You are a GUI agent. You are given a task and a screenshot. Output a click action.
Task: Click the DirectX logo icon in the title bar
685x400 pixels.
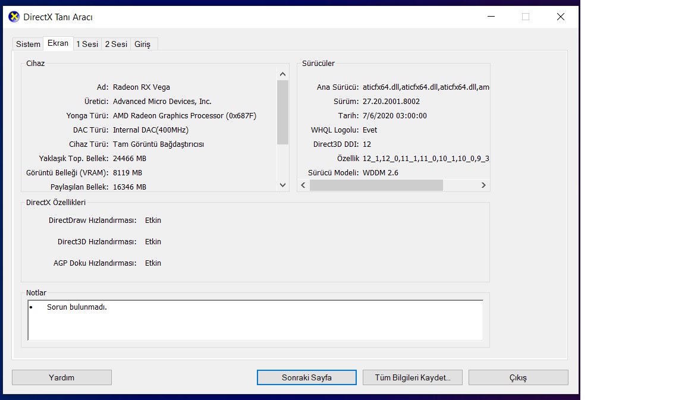tap(14, 17)
